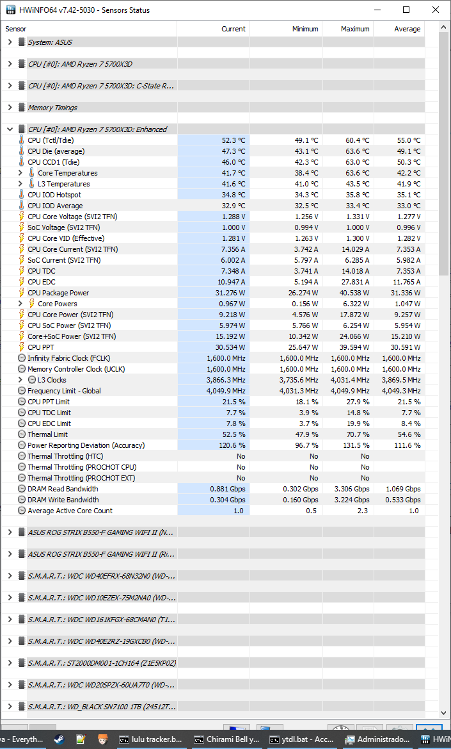This screenshot has width=451, height=749.
Task: Select the Thermal Throttling (PROCHOT EXT) row
Action: pyautogui.click(x=213, y=478)
